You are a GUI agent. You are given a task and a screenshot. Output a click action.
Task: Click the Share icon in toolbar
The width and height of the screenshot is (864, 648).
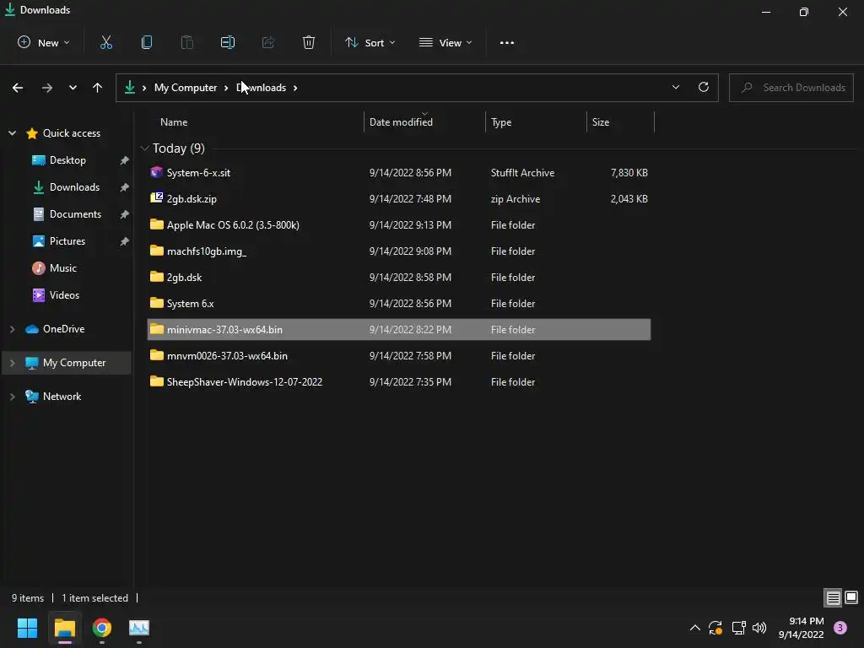coord(268,42)
